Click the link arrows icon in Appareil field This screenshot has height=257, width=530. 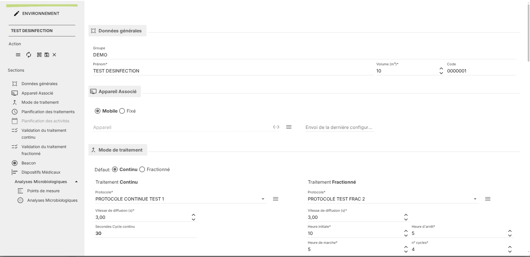[x=276, y=127]
